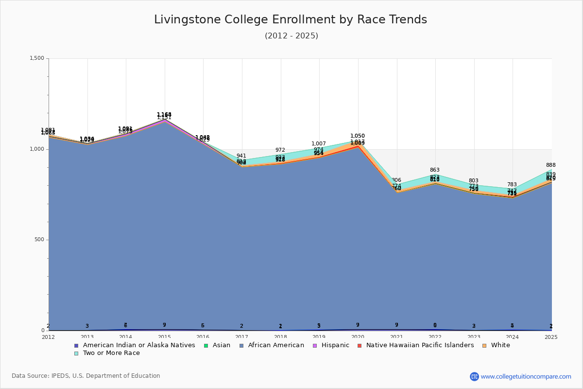Screen dimensions: 583x389
Task: Toggle American Indian or Alaska Natives legend swatch
Action: (76, 345)
